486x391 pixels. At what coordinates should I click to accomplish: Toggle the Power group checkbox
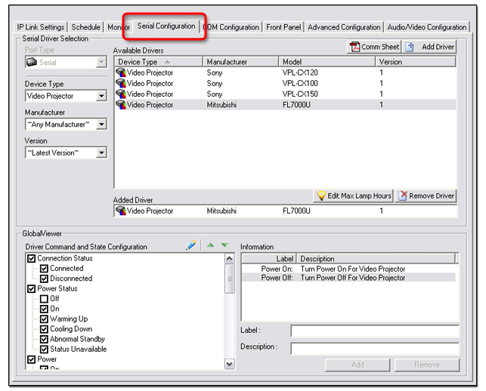pos(31,359)
